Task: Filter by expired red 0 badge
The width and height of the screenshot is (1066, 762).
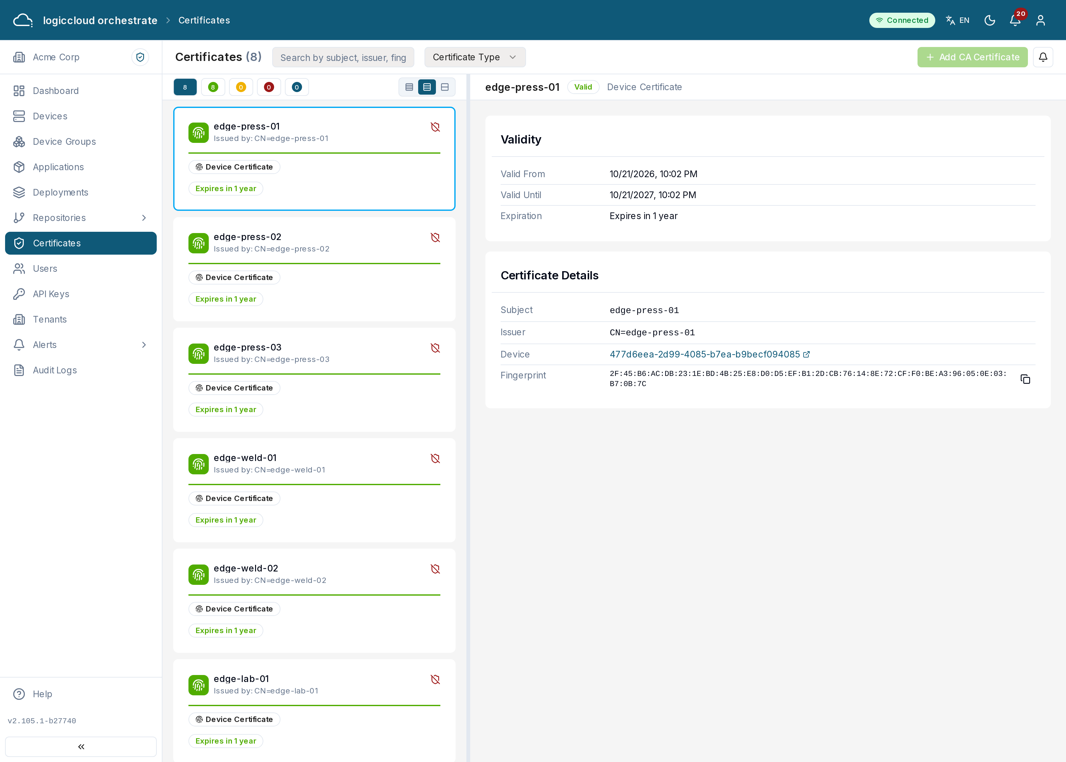Action: pos(269,87)
